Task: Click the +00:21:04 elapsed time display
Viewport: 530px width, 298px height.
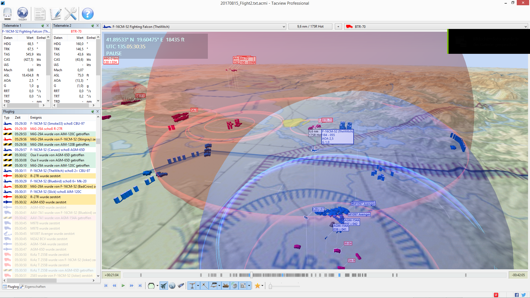Action: point(112,275)
